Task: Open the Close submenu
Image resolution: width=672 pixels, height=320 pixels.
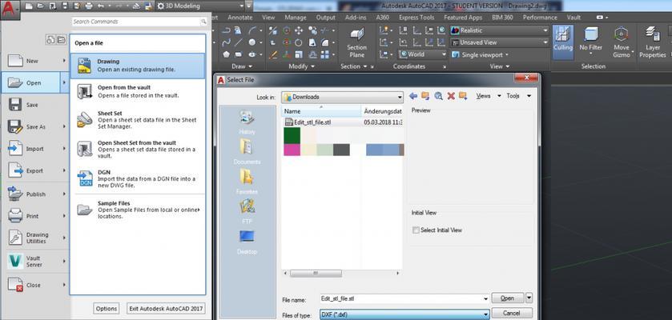Action: pyautogui.click(x=34, y=285)
